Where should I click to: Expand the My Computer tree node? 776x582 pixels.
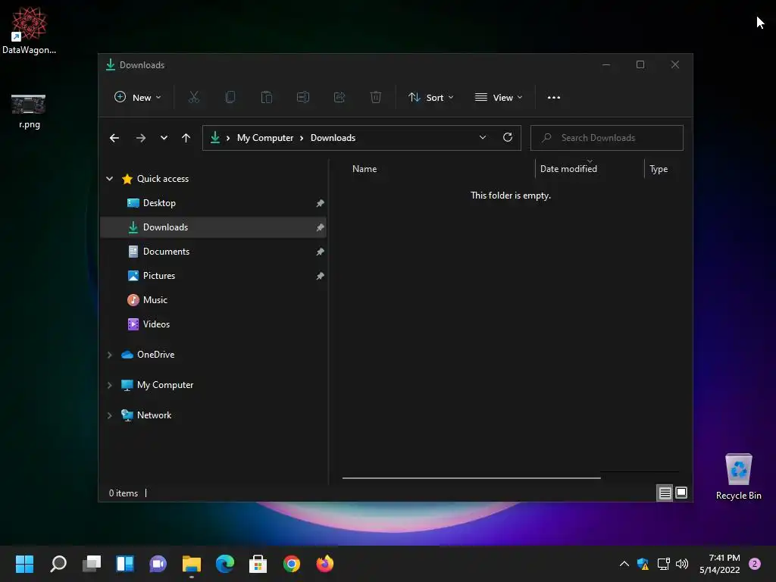109,385
